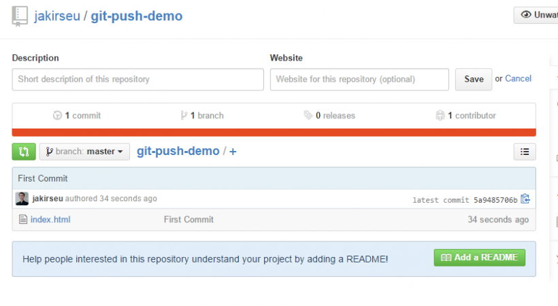View the 0 releases tab
558x306 pixels.
(329, 116)
